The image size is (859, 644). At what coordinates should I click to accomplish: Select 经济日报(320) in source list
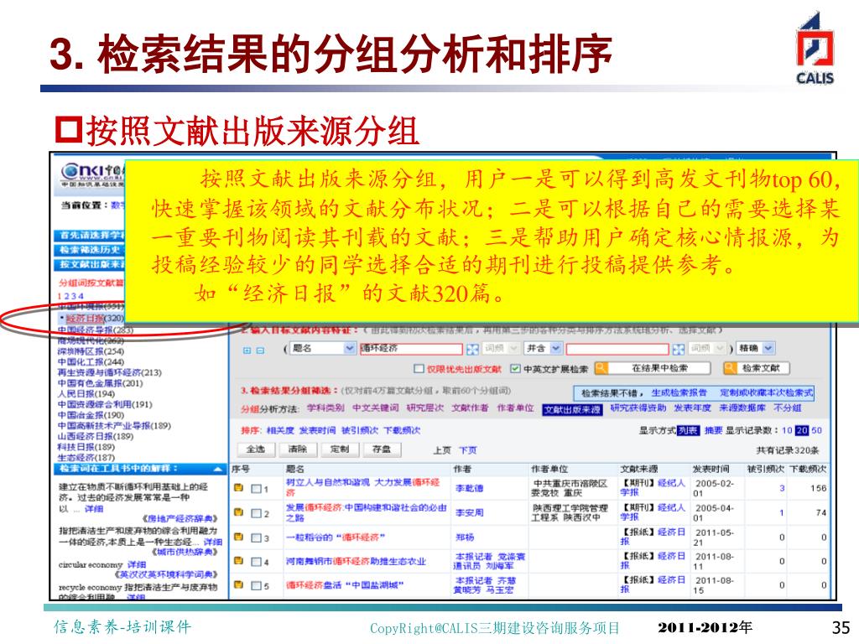(x=94, y=318)
